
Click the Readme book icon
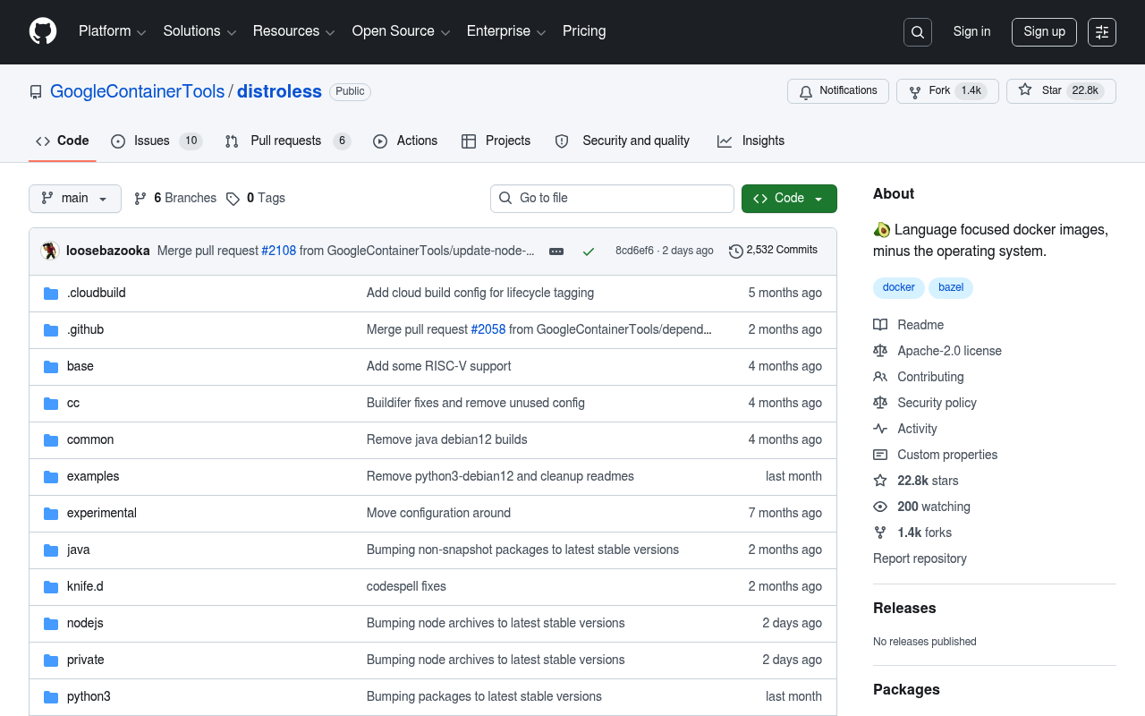point(880,325)
